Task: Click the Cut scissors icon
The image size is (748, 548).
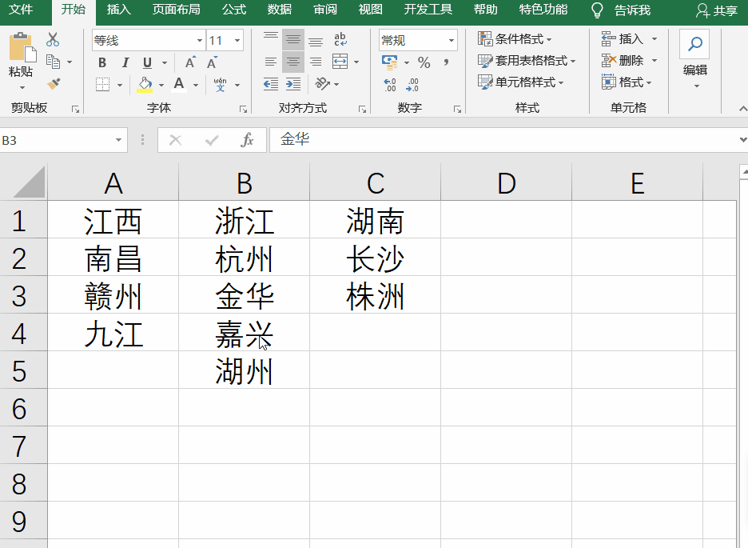Action: pyautogui.click(x=53, y=40)
